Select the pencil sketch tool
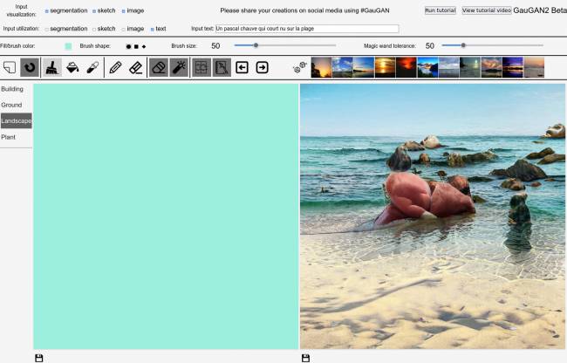This screenshot has height=363, width=567. click(115, 67)
